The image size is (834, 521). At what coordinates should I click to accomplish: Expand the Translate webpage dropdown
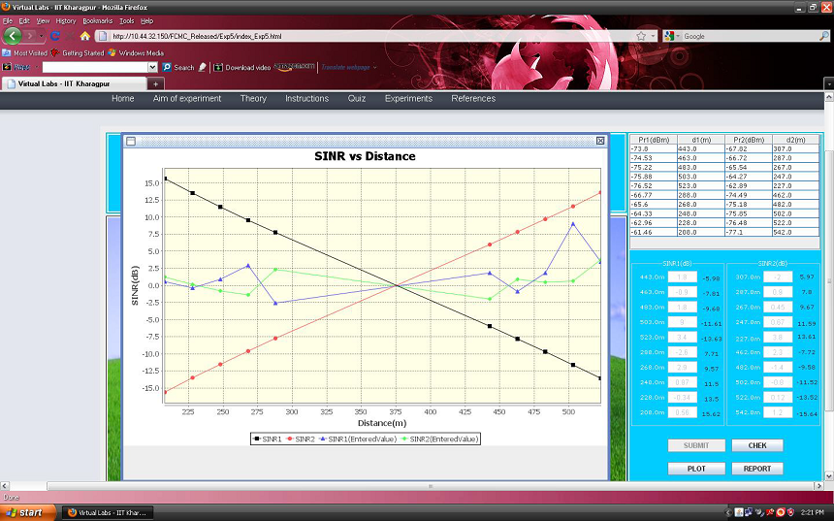[x=374, y=68]
